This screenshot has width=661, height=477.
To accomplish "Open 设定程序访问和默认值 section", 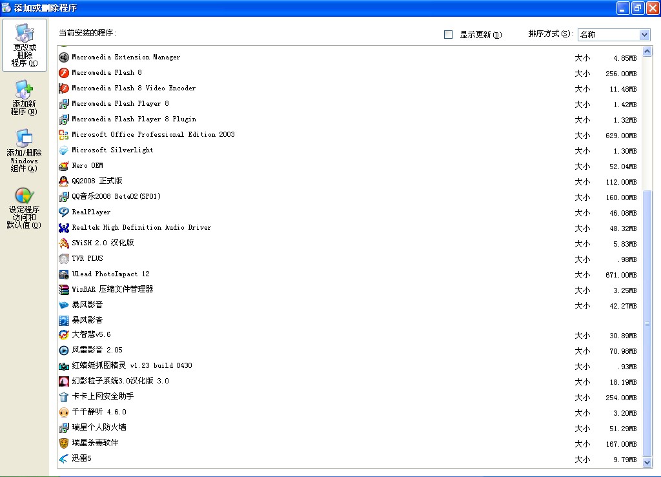I will tap(24, 208).
